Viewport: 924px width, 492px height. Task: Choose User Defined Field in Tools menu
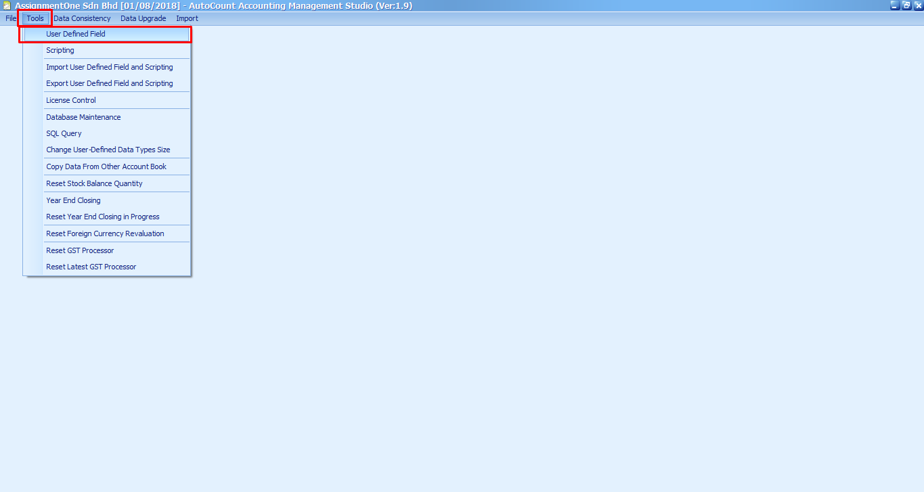(107, 34)
